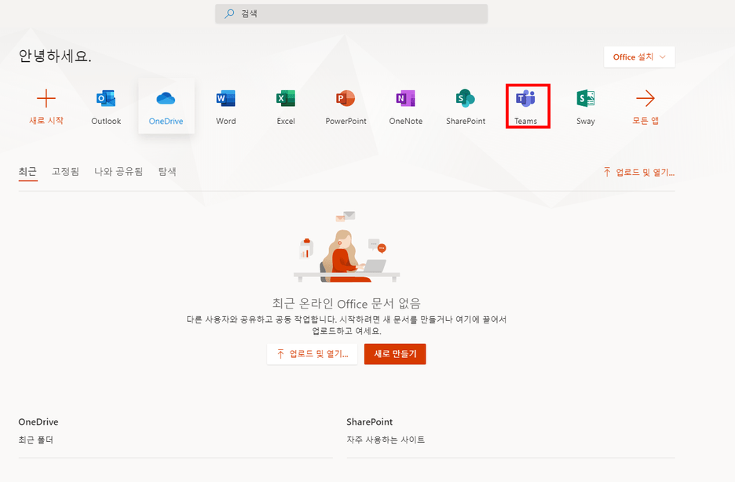Switch to the 고정됨 tab
735x482 pixels.
point(66,171)
